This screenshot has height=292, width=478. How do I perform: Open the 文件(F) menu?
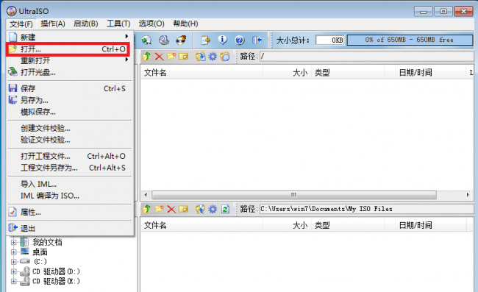tap(21, 24)
